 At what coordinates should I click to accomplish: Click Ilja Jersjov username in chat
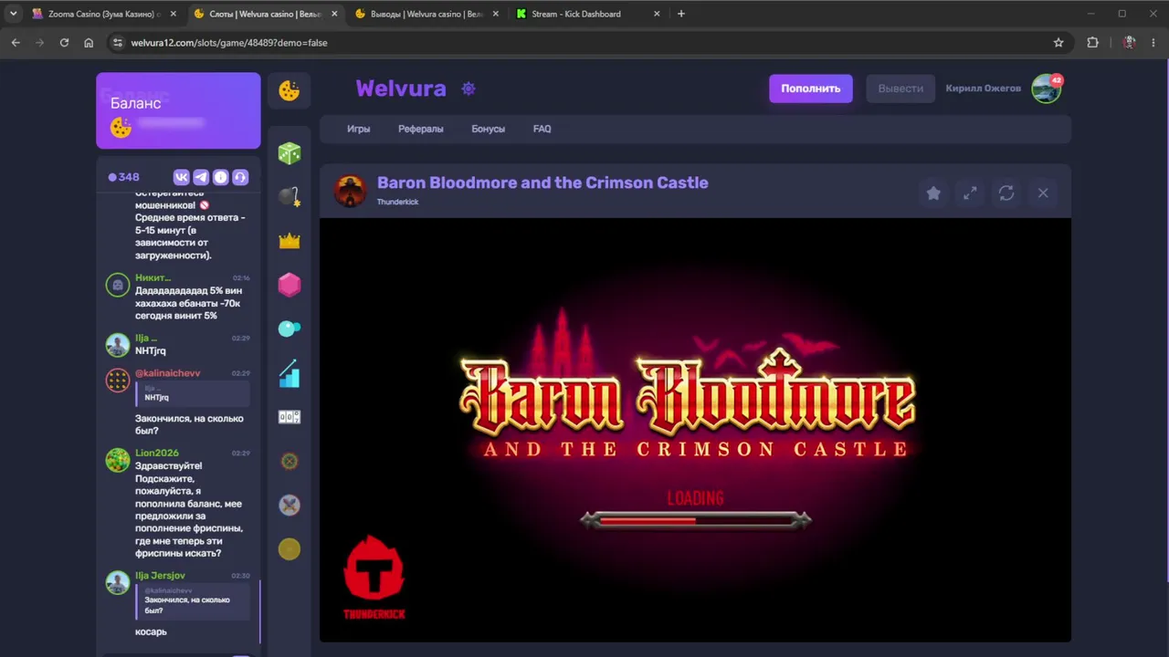[160, 576]
